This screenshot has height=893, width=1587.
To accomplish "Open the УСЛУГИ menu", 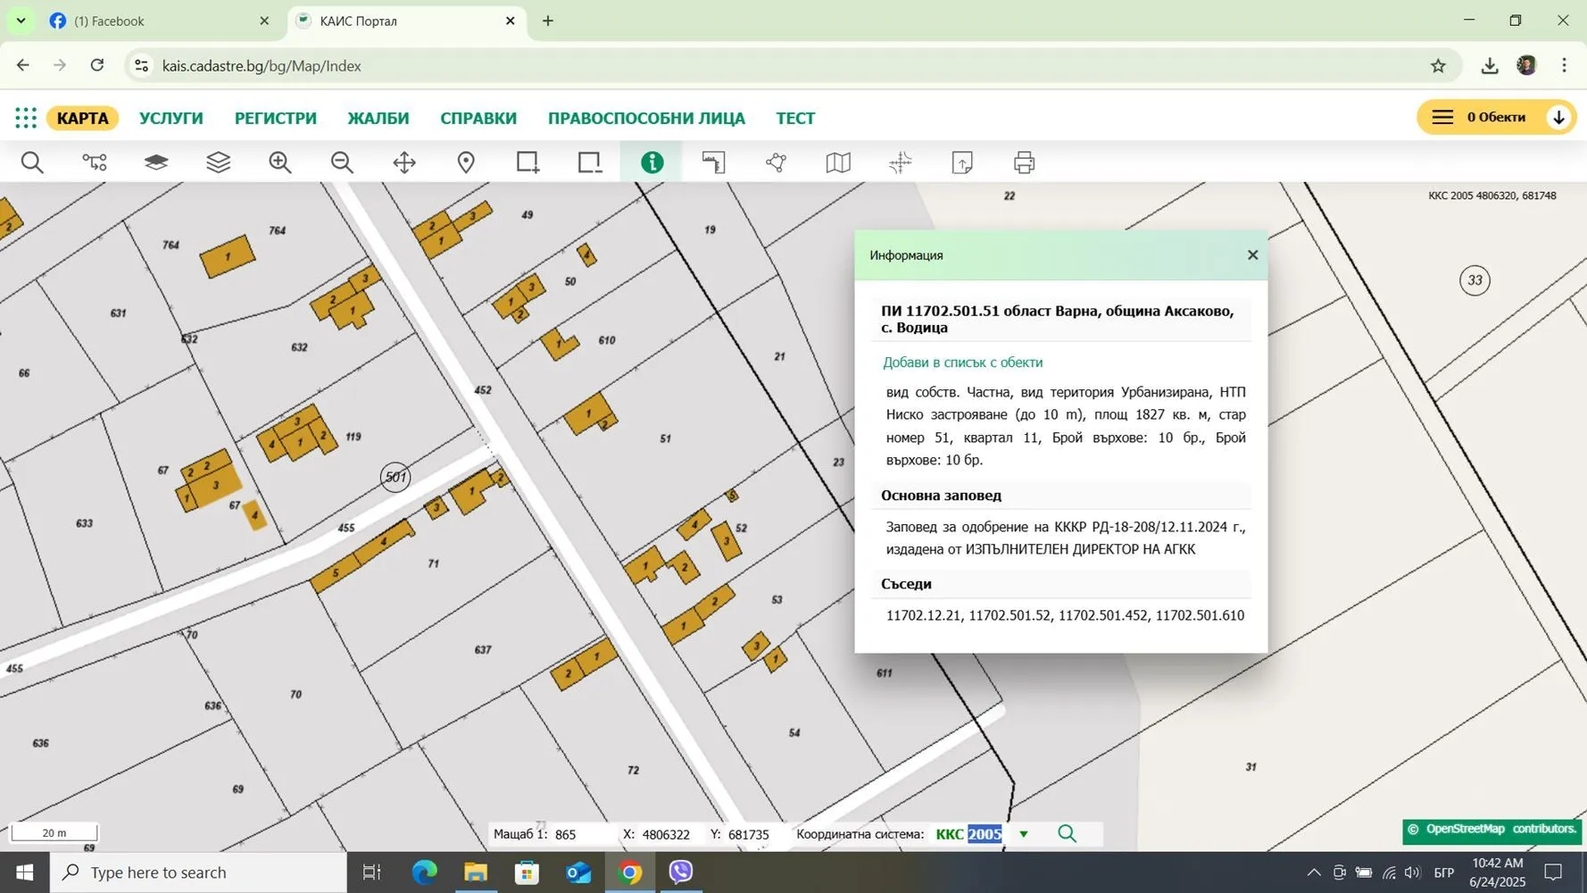I will pos(171,118).
